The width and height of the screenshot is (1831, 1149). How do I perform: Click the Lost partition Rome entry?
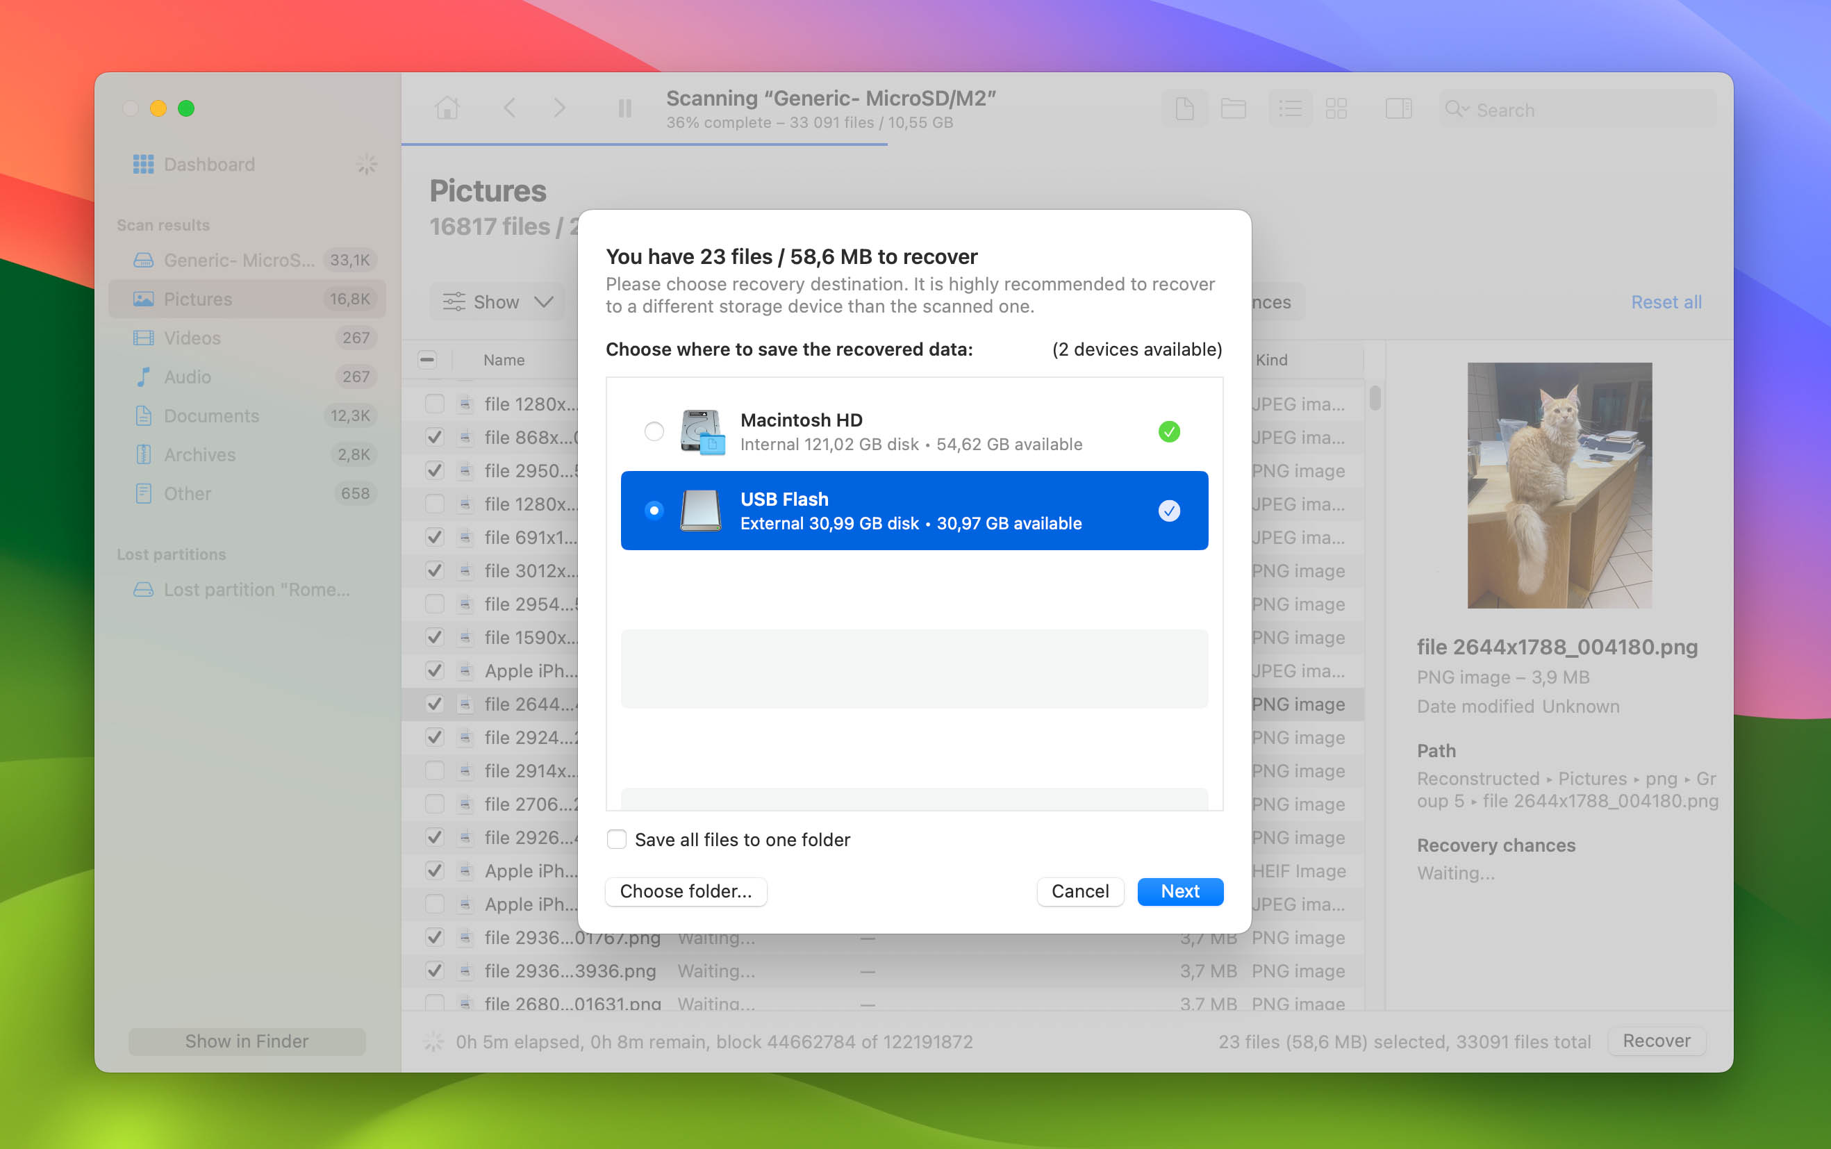coord(251,589)
